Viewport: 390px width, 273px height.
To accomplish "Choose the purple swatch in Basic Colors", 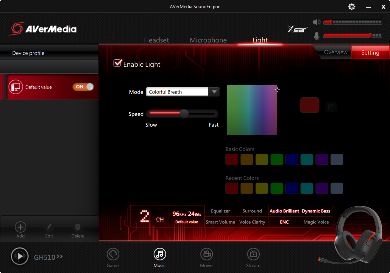I will [x=322, y=160].
